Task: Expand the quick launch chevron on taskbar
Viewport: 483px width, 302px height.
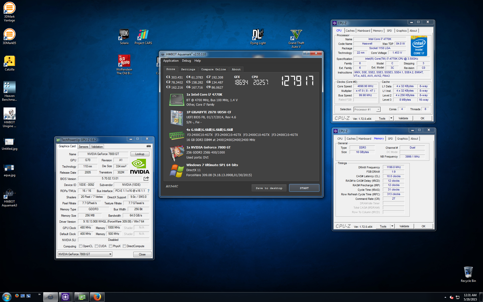Action: 39,294
